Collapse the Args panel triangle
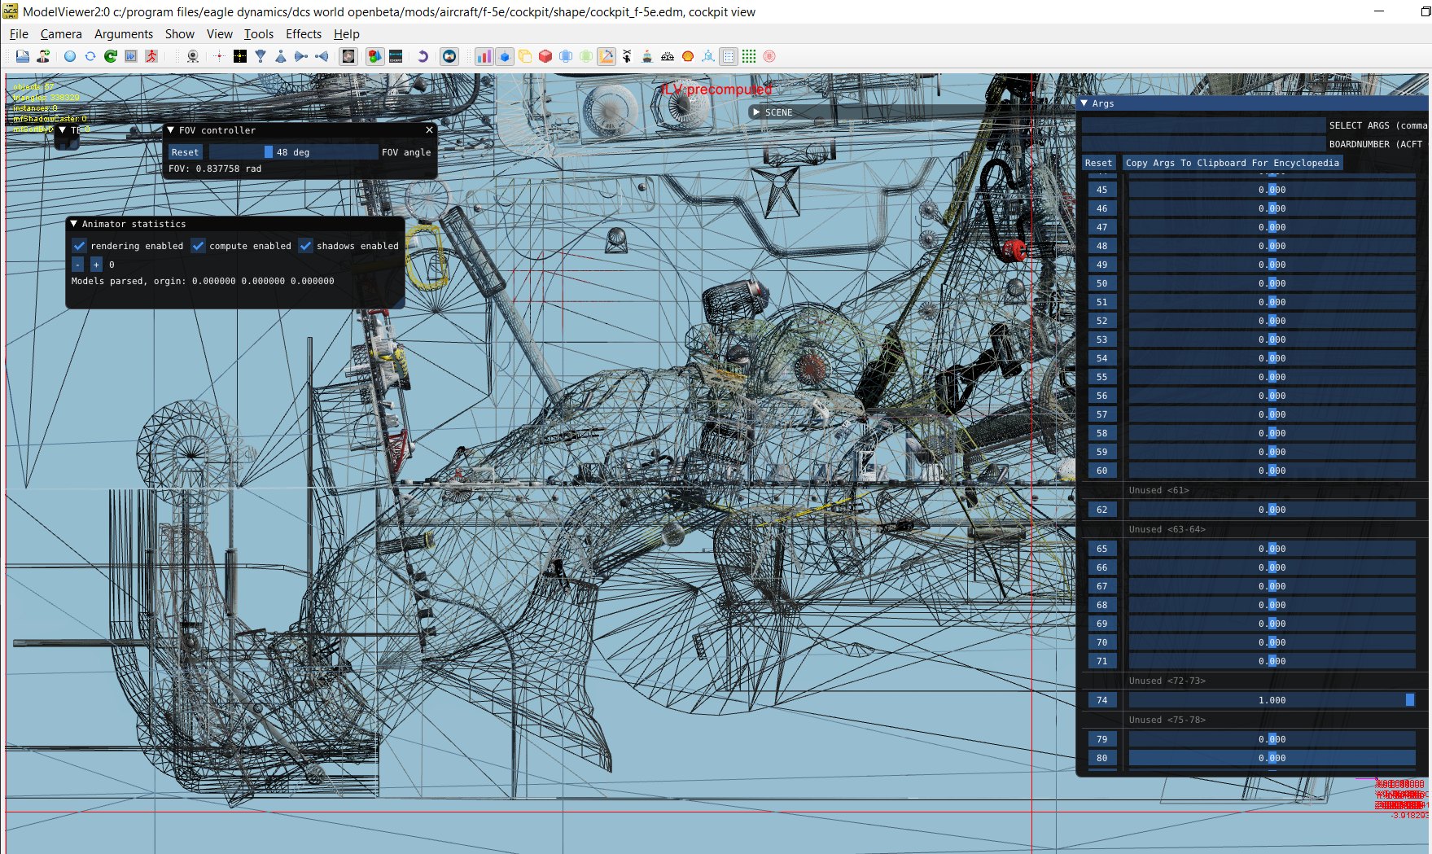 1084,103
